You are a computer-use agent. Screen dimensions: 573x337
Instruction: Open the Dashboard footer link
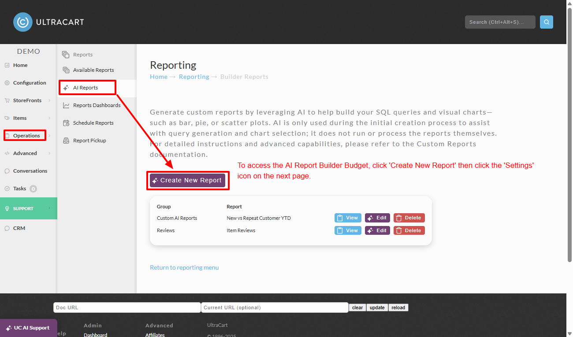point(95,335)
